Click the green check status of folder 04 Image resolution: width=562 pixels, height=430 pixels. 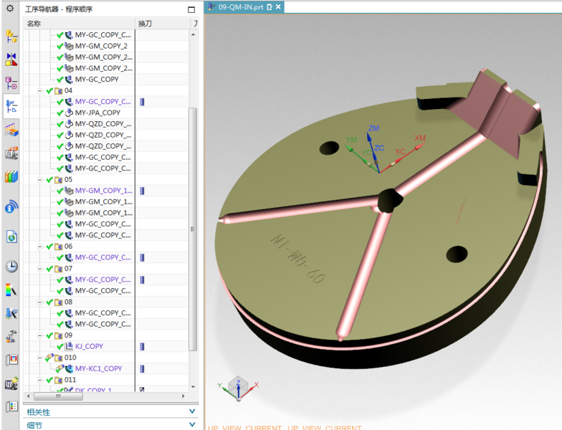click(x=50, y=91)
